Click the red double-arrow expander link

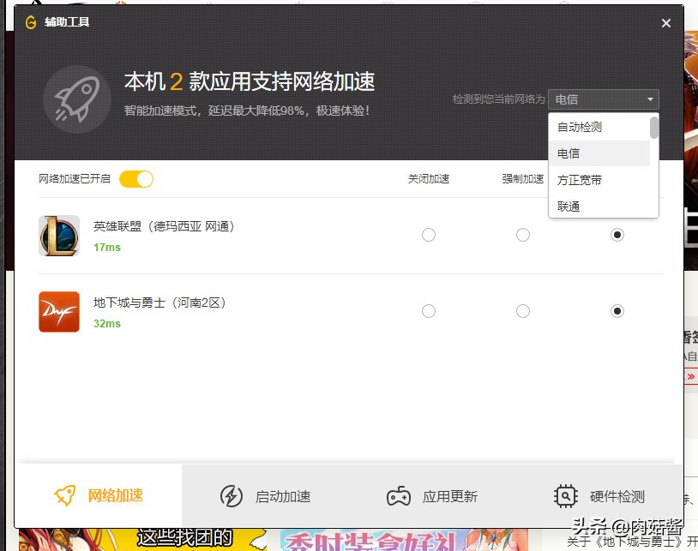(691, 374)
